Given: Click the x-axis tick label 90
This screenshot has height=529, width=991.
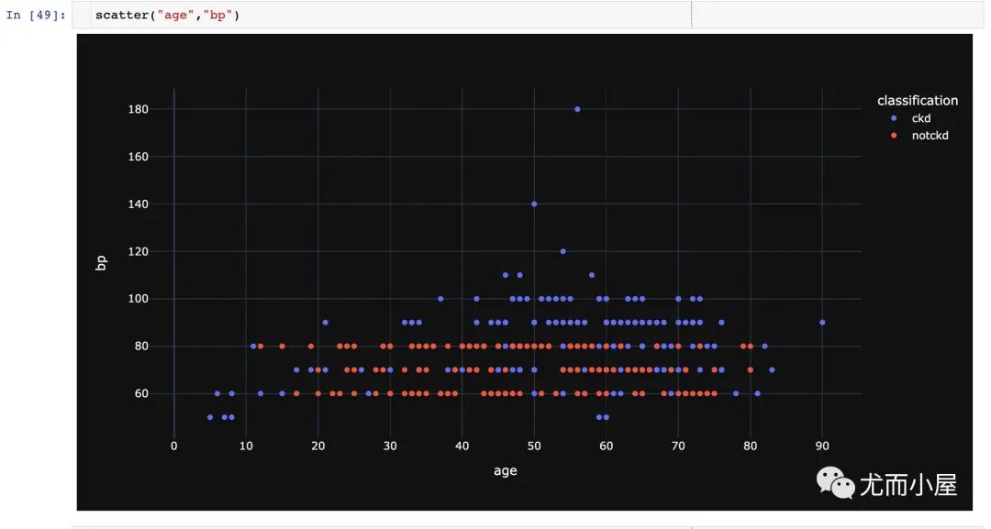Looking at the screenshot, I should pos(822,446).
